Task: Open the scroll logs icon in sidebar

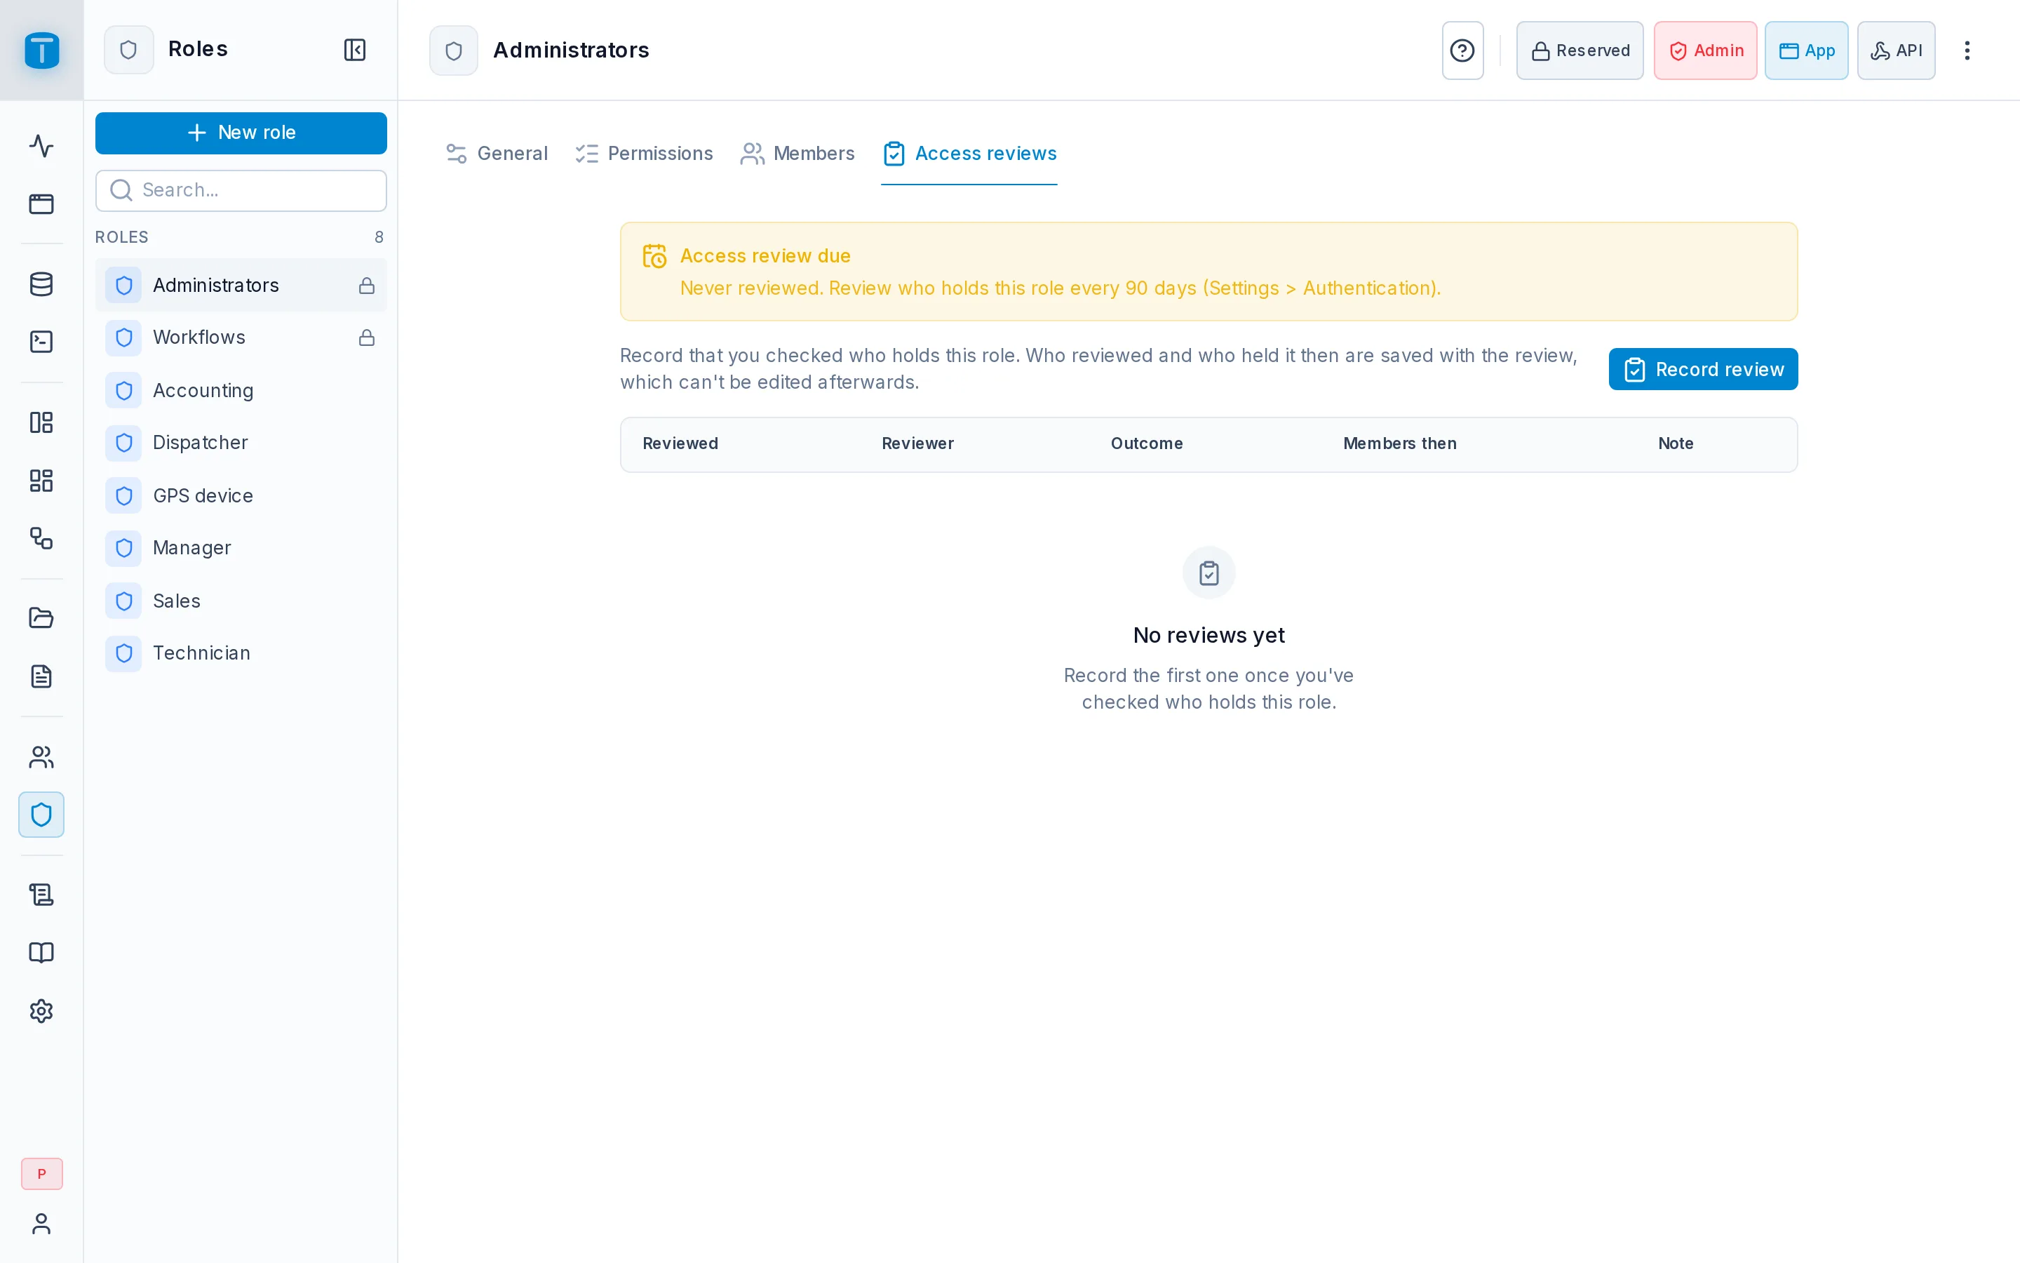Action: point(42,895)
